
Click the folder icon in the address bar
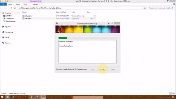coord(15,8)
